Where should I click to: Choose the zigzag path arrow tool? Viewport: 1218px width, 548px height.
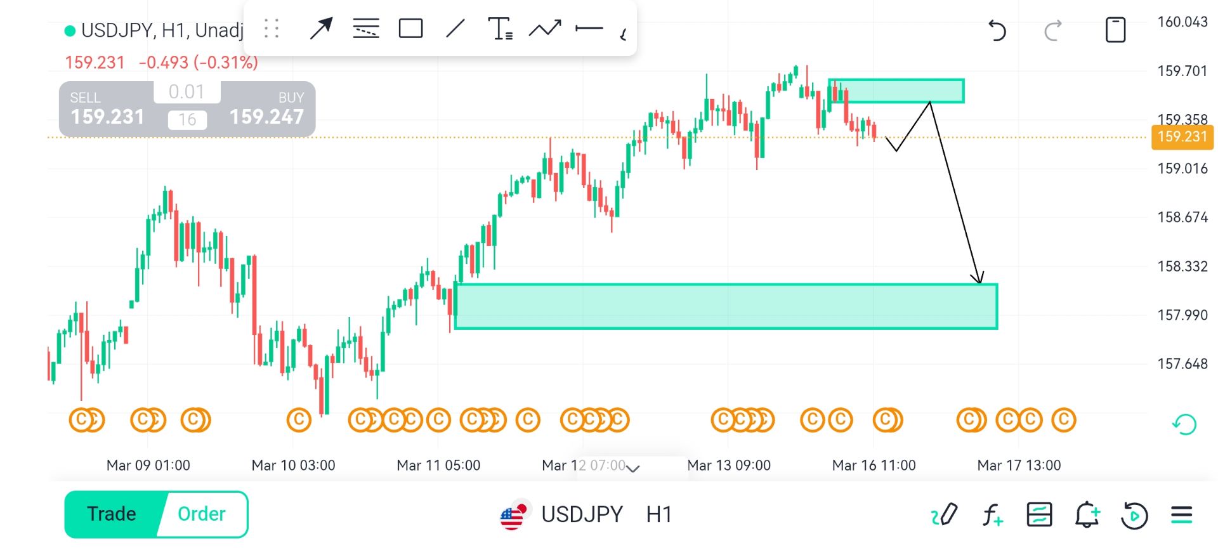tap(545, 29)
